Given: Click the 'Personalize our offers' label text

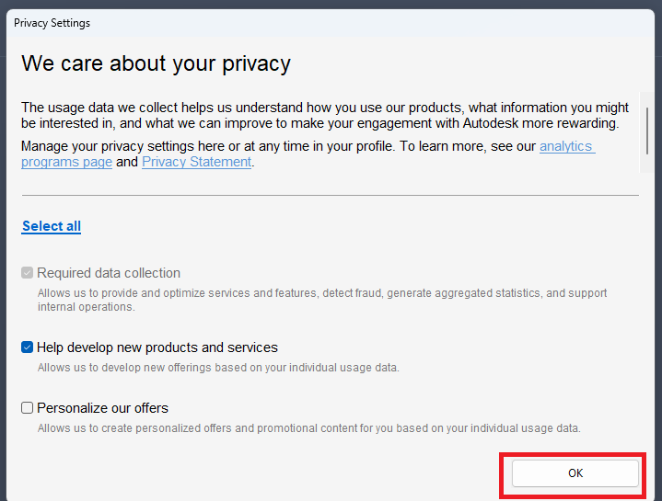Looking at the screenshot, I should click(x=102, y=408).
